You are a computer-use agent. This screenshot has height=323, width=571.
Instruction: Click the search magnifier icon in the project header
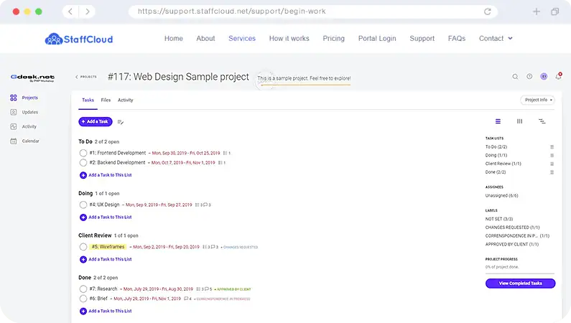click(515, 77)
